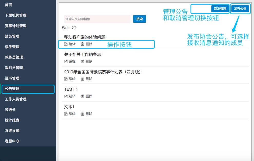Go to 赛事计划管理 sidebar item
The image size is (254, 161).
click(x=16, y=26)
